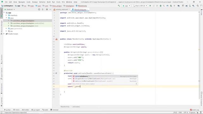This screenshot has width=203, height=114.
Task: Click the Make Project hammer icon
Action: click(119, 6)
